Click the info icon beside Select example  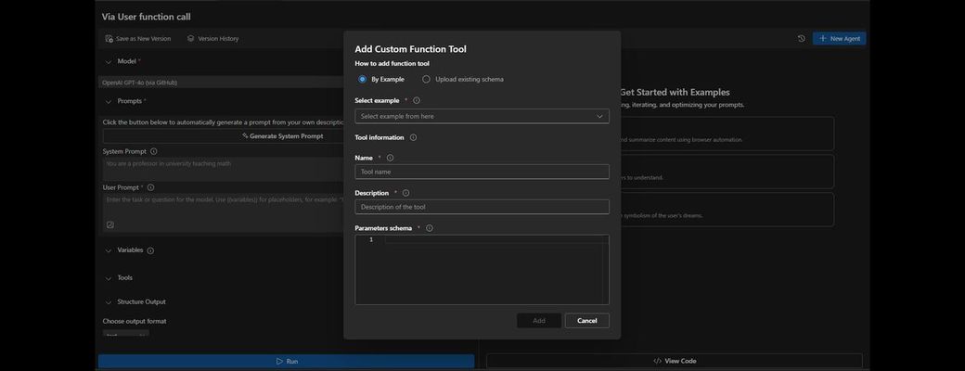[x=417, y=100]
